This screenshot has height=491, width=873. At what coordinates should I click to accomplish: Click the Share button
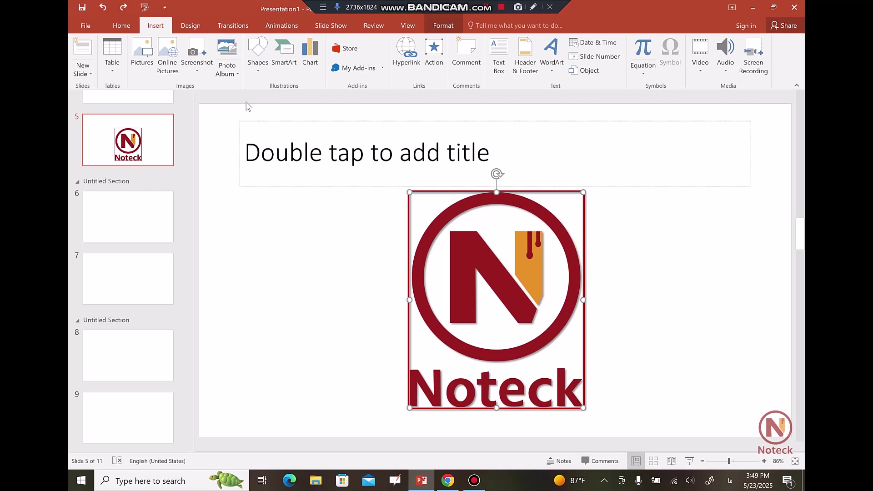tap(783, 25)
